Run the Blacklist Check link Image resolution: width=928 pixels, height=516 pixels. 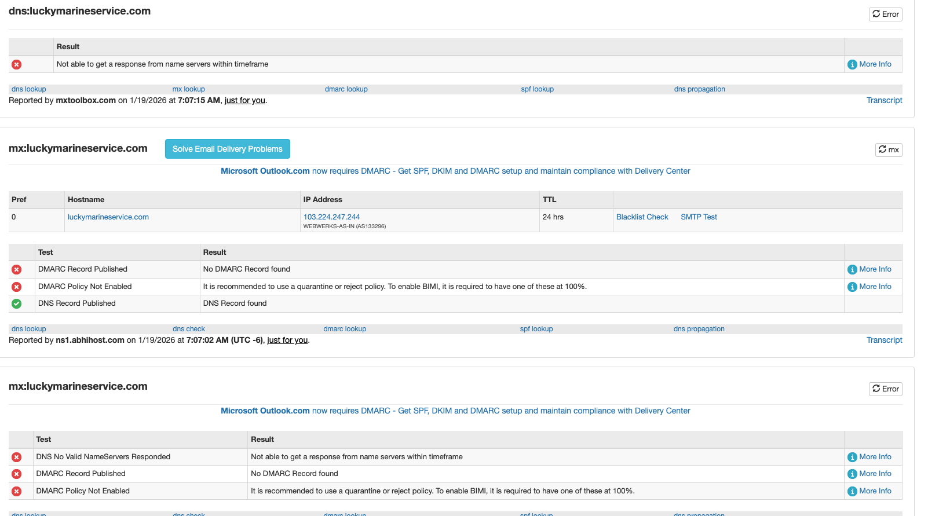coord(642,217)
